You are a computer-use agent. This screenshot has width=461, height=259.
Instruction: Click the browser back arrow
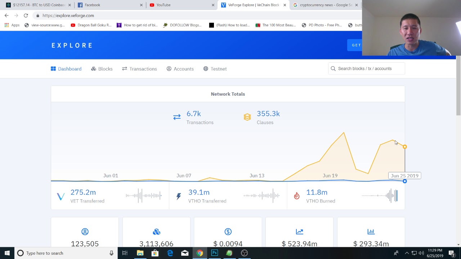tap(6, 15)
